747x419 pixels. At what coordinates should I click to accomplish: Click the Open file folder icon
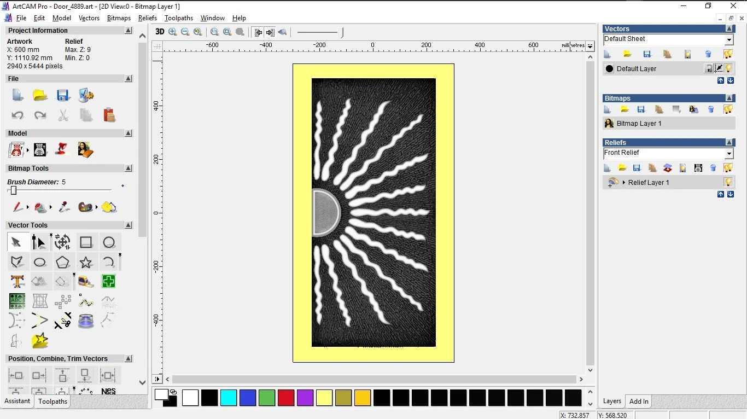pos(40,95)
